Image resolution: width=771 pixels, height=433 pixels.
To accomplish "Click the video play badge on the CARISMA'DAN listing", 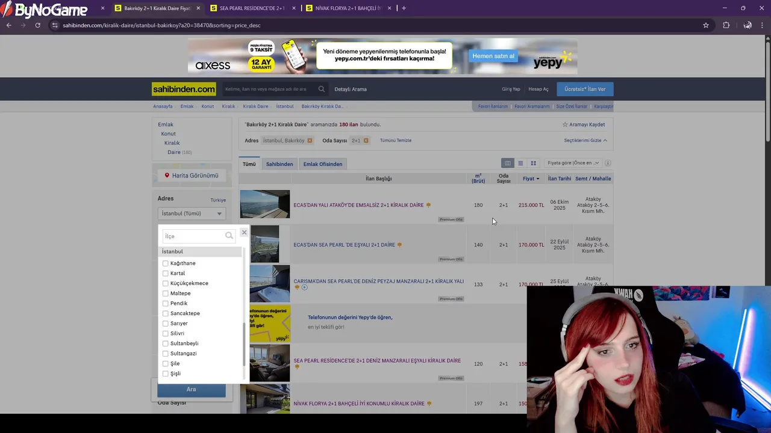I will click(x=304, y=287).
